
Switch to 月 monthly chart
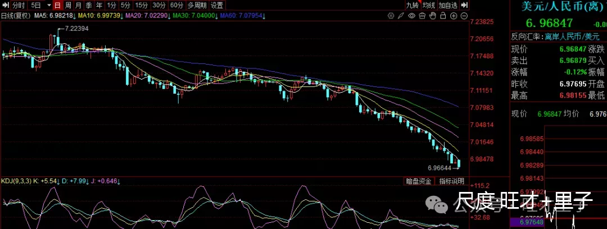coord(79,5)
